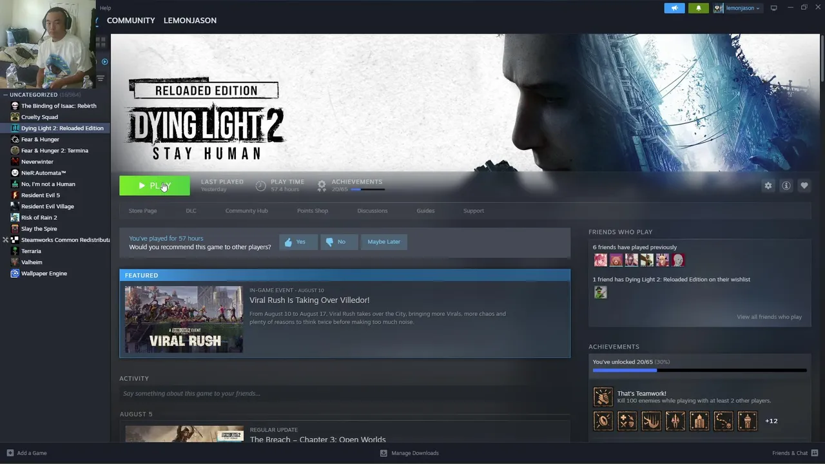Toggle the library ready-to-play filter icon
Image resolution: width=825 pixels, height=464 pixels.
pos(105,62)
